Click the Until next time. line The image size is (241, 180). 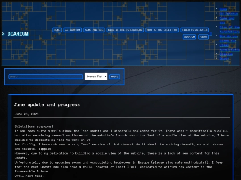pos(29,176)
